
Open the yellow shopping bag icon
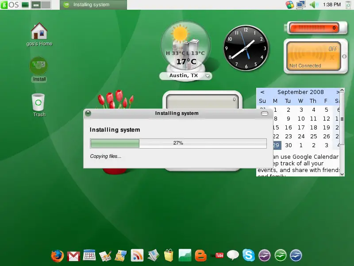click(169, 256)
